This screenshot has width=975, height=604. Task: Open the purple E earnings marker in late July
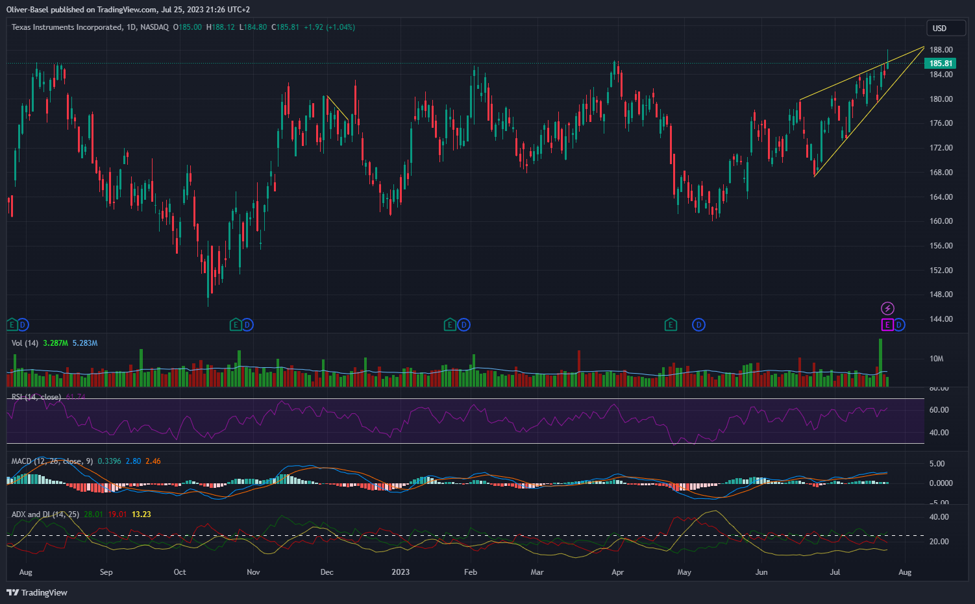tap(887, 324)
